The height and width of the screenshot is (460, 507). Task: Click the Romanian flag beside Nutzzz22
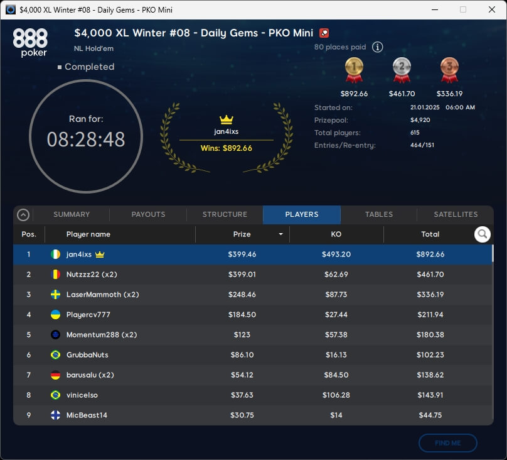point(56,274)
